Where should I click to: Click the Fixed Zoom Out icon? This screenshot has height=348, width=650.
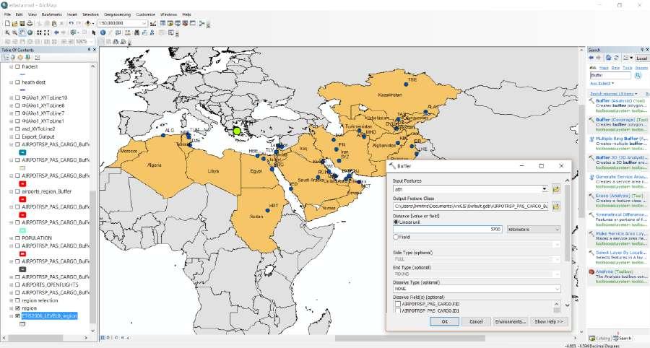(x=47, y=32)
